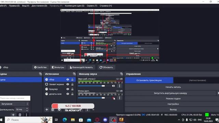Click the Windows Поиск search box
219x123 pixels.
[29, 120]
